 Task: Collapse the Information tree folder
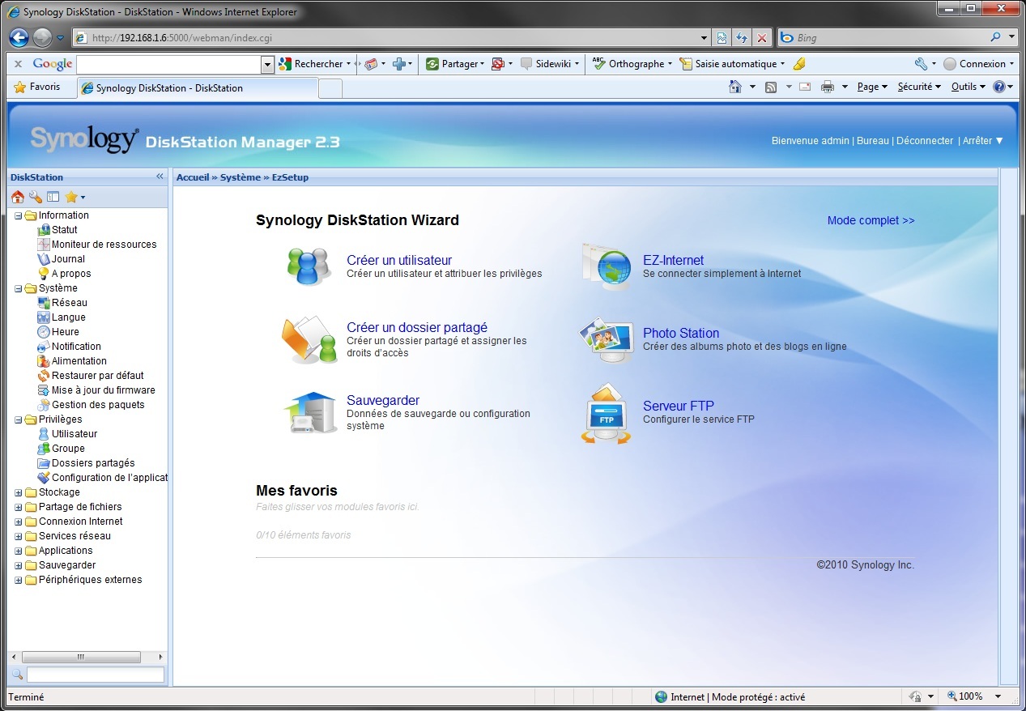click(x=19, y=215)
